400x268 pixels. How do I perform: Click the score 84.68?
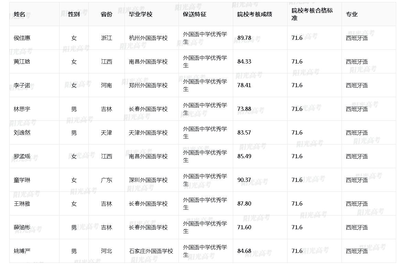[244, 251]
